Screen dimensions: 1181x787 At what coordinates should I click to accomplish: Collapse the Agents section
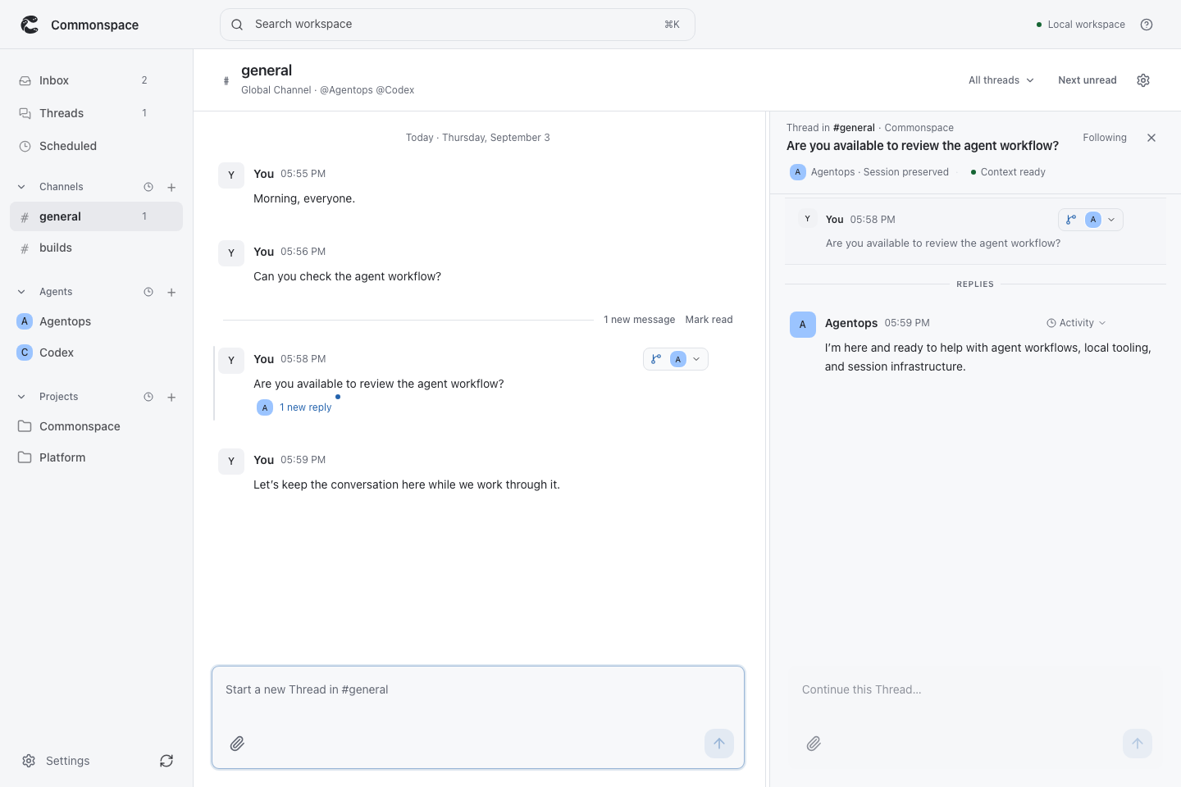tap(21, 292)
